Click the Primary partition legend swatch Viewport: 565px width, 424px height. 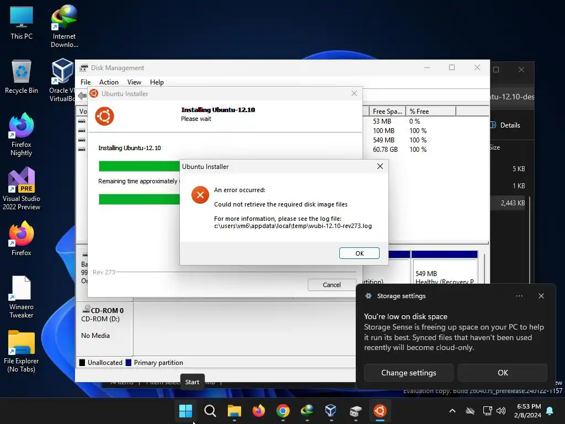pyautogui.click(x=128, y=363)
